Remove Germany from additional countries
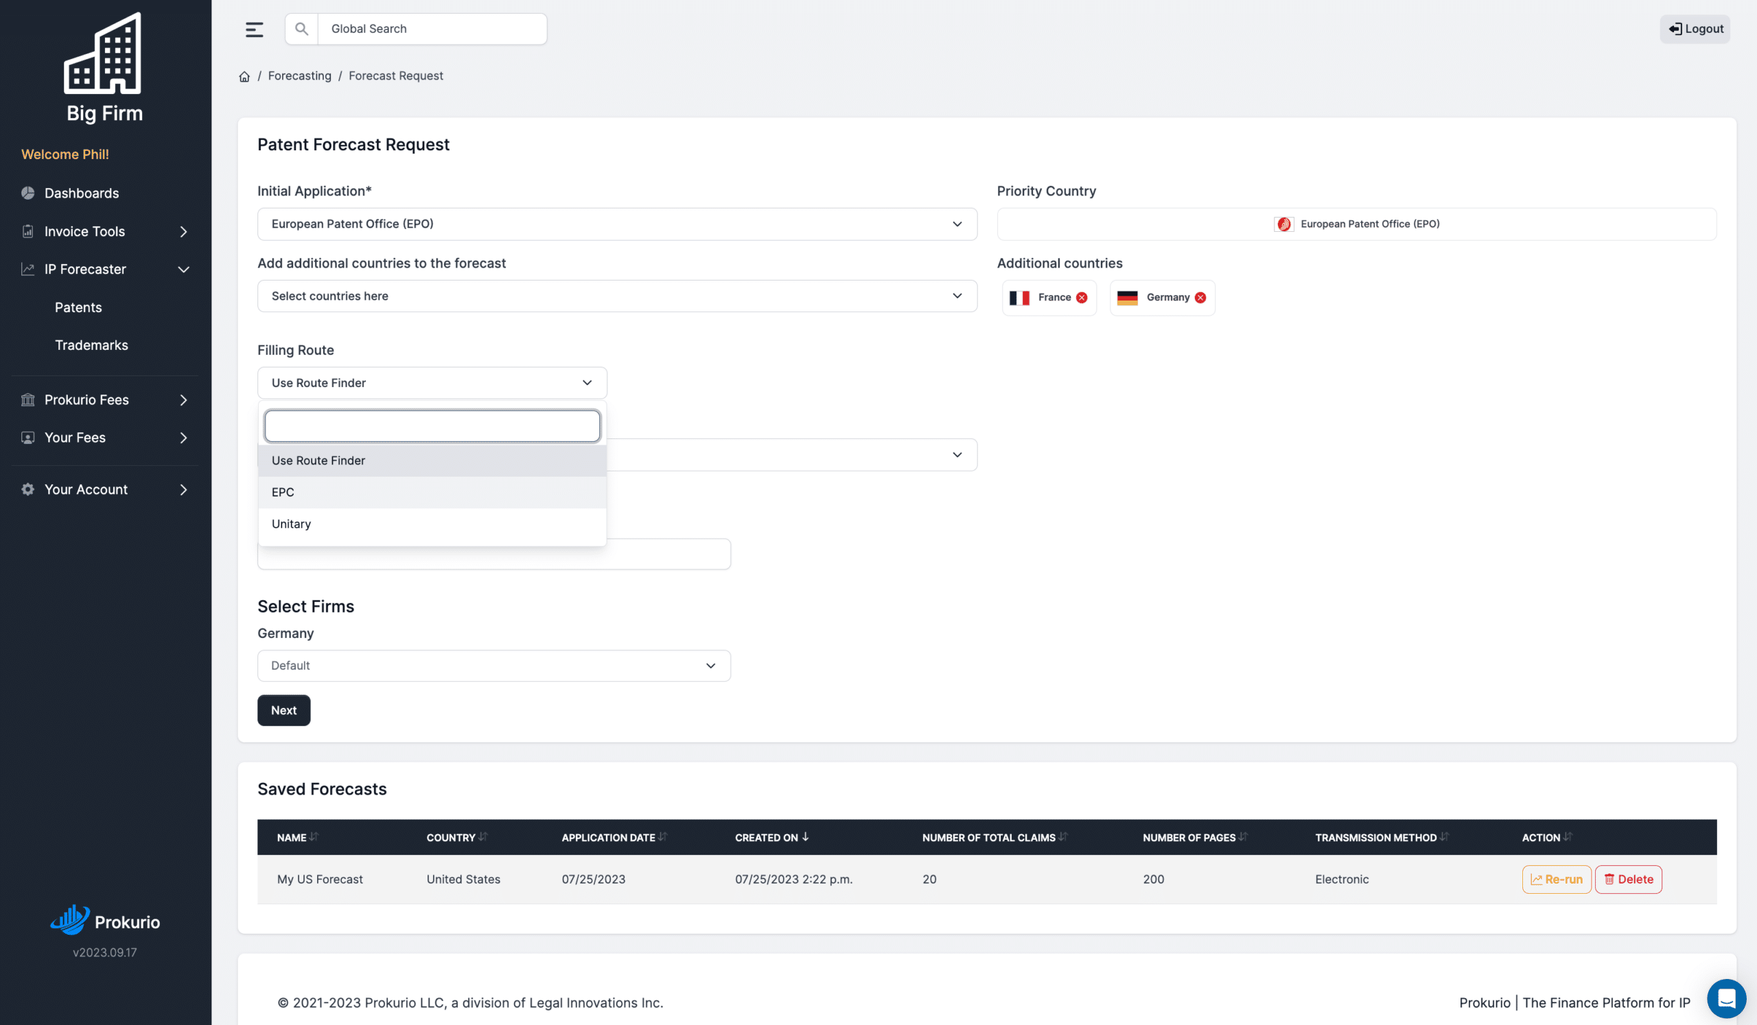1757x1025 pixels. pyautogui.click(x=1200, y=298)
